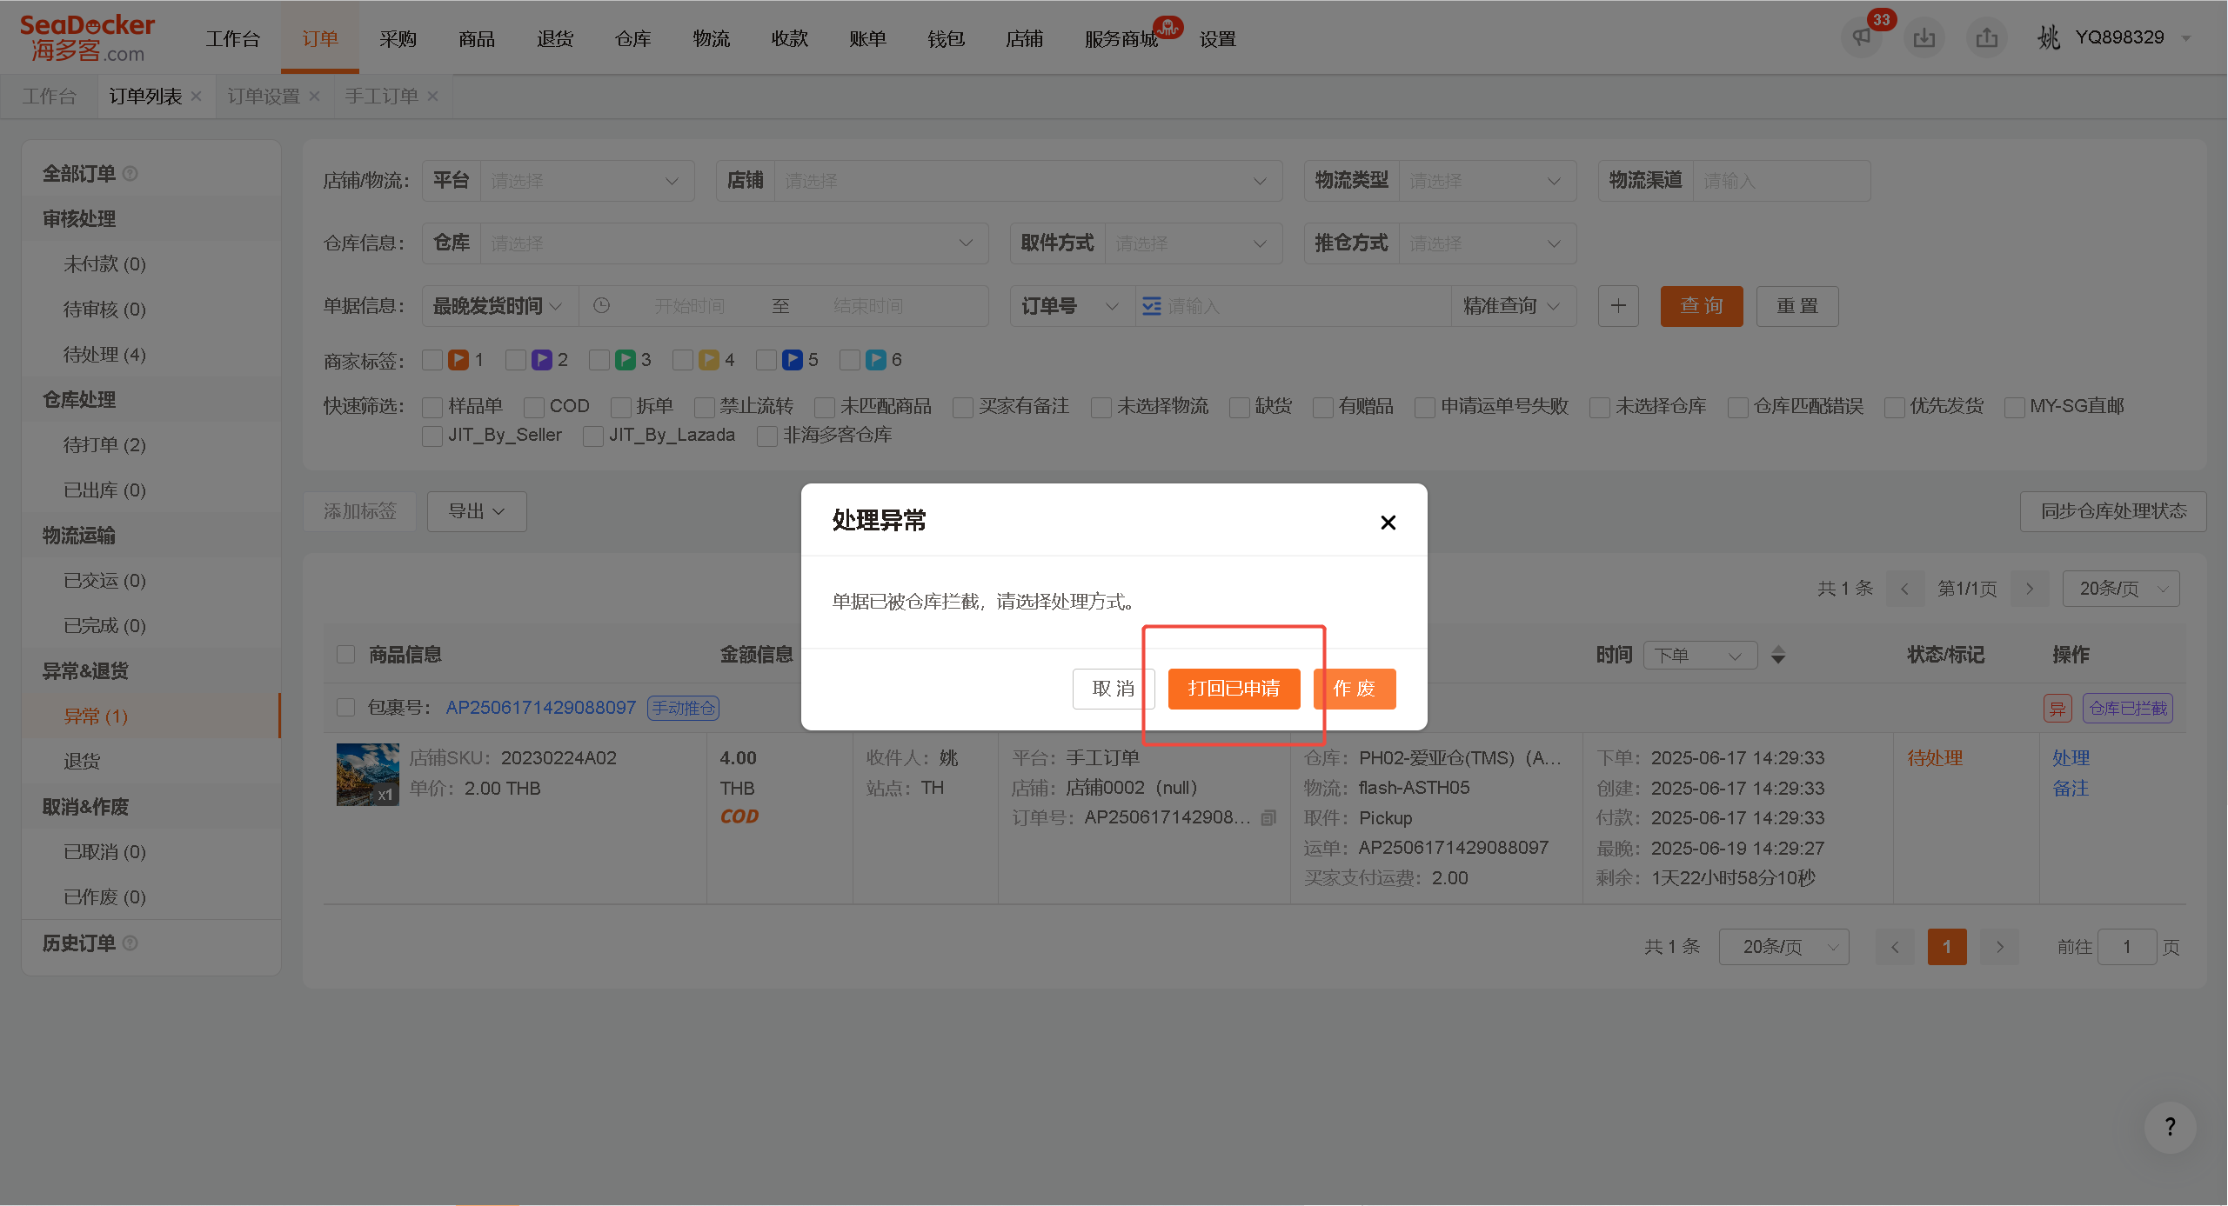Close the 处理异常 dialog with X

[1388, 522]
